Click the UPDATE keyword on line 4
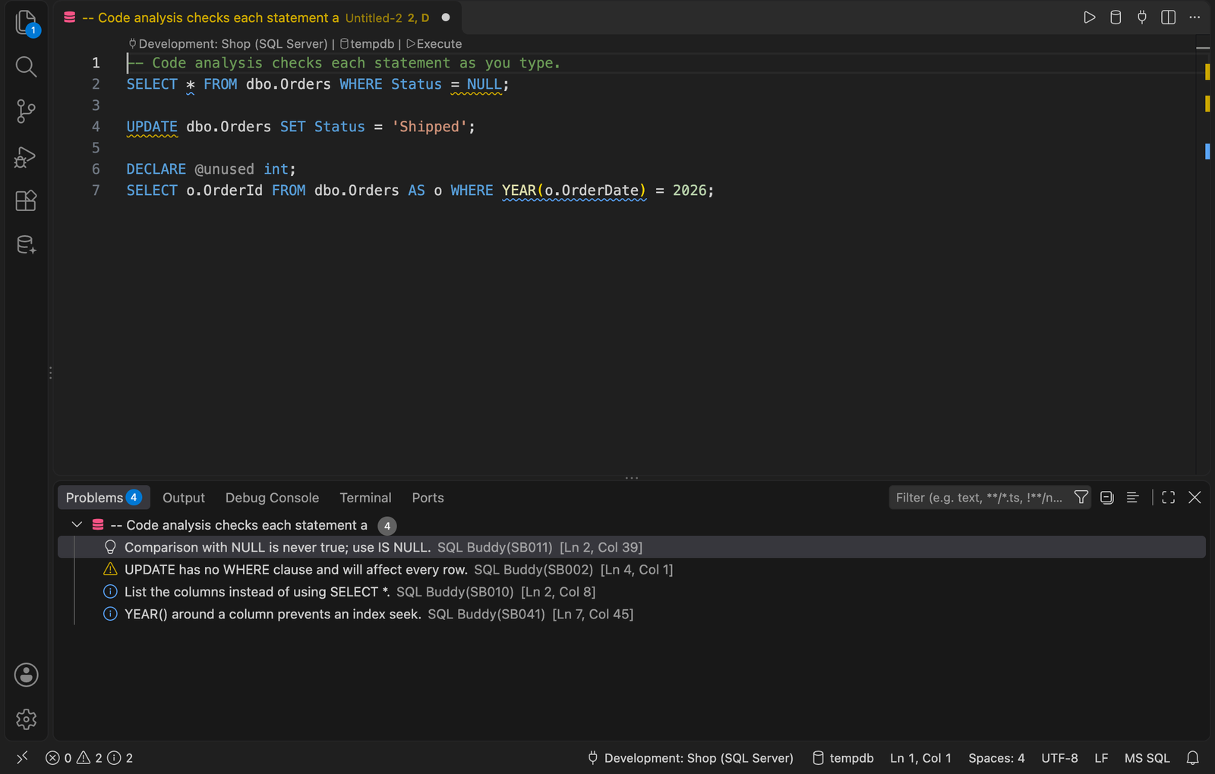 152,127
